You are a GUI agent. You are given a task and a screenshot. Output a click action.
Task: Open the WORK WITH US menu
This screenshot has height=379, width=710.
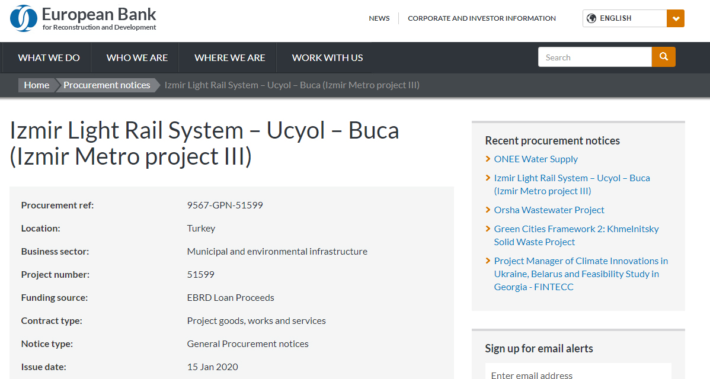click(327, 57)
